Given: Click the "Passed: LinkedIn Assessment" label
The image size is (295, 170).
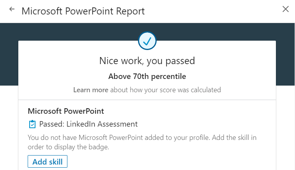Looking at the screenshot, I should click(x=88, y=124).
